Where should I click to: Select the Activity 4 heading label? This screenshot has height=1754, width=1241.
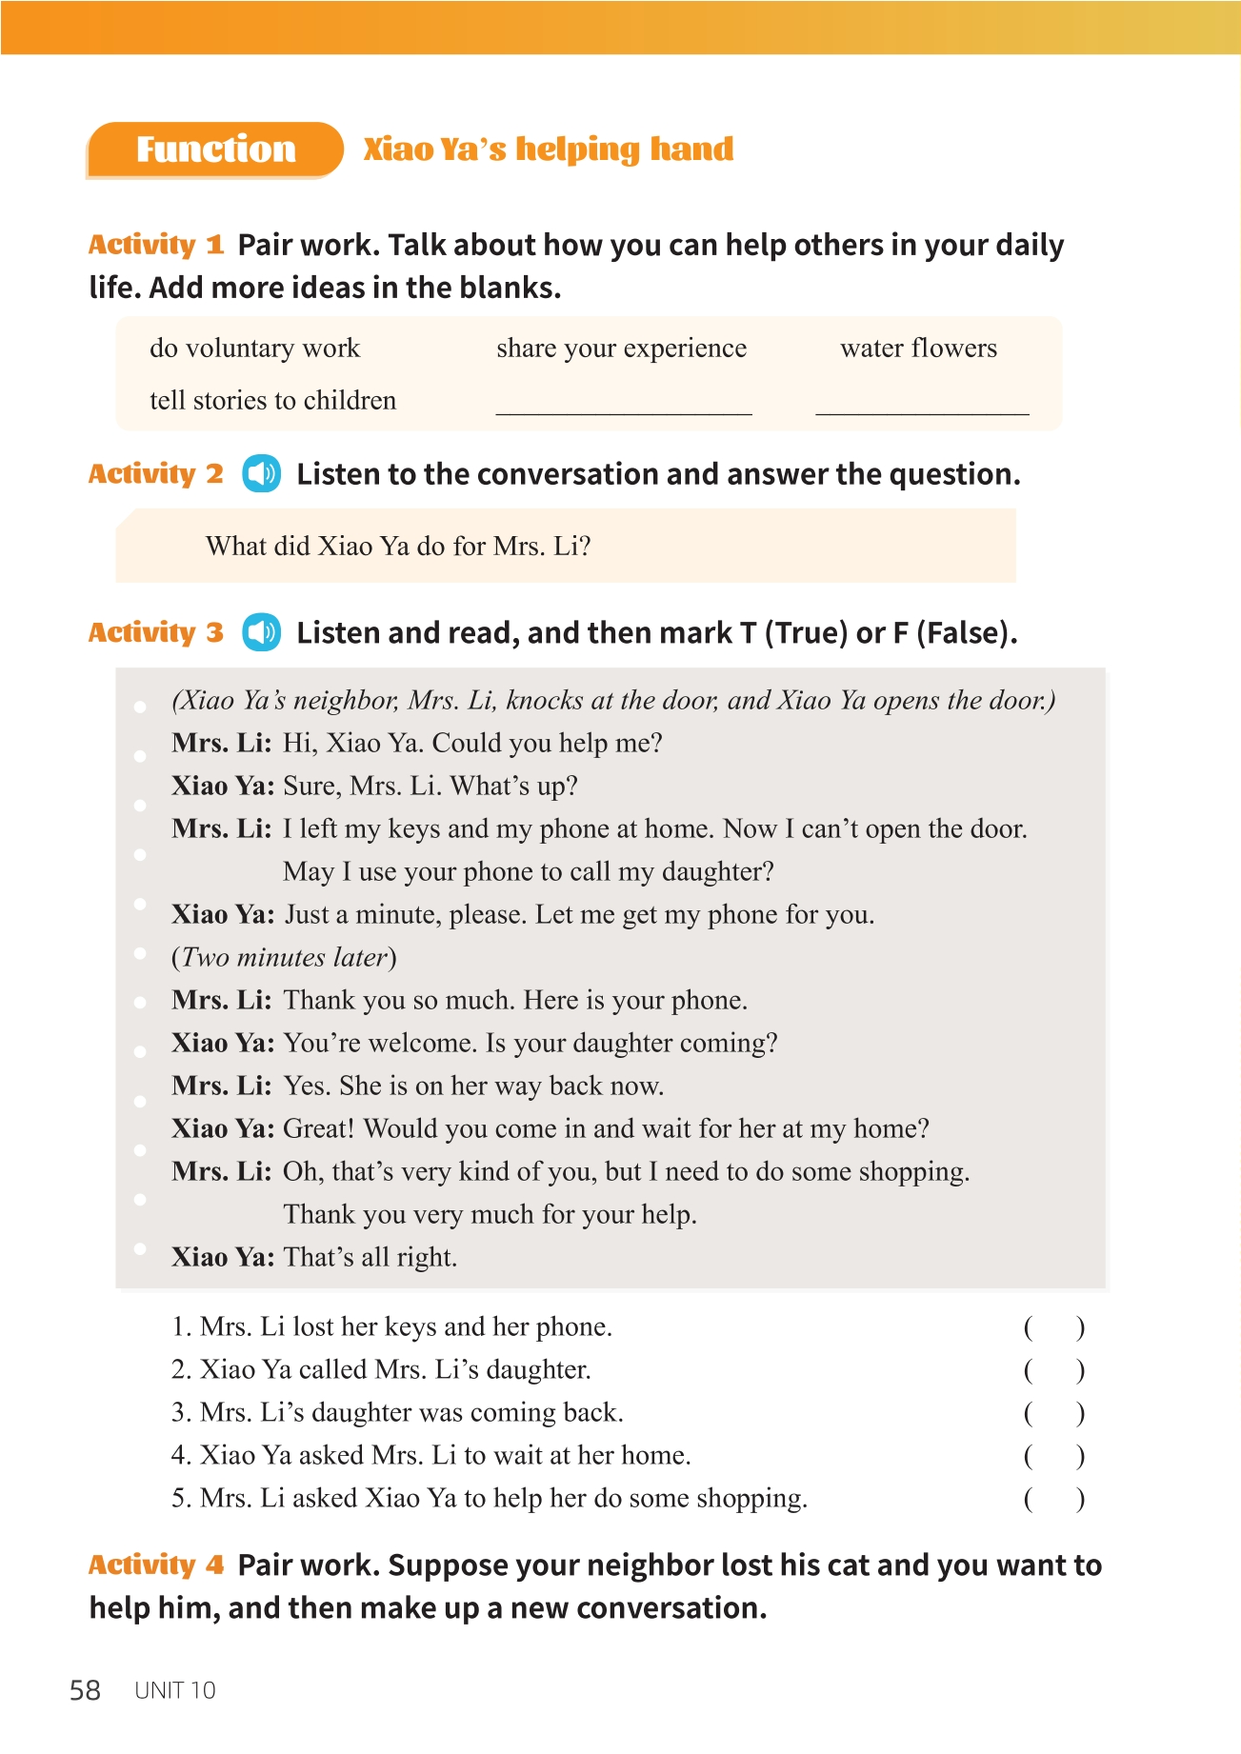156,1565
